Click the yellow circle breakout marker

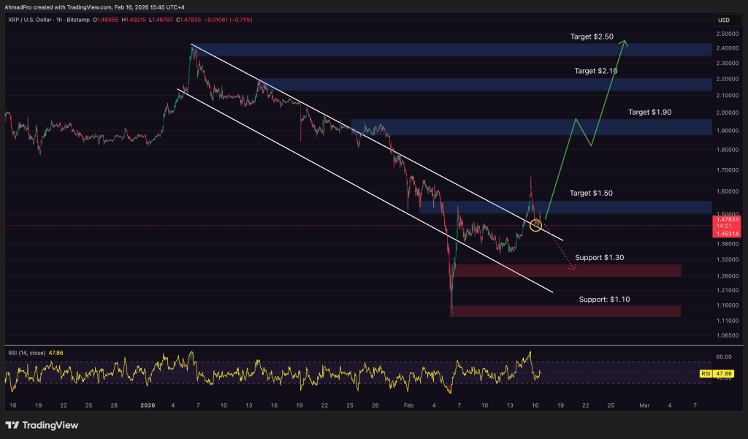[535, 226]
